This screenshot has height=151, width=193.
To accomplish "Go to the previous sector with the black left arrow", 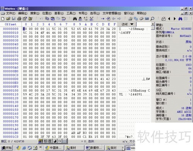I will click(169, 19).
